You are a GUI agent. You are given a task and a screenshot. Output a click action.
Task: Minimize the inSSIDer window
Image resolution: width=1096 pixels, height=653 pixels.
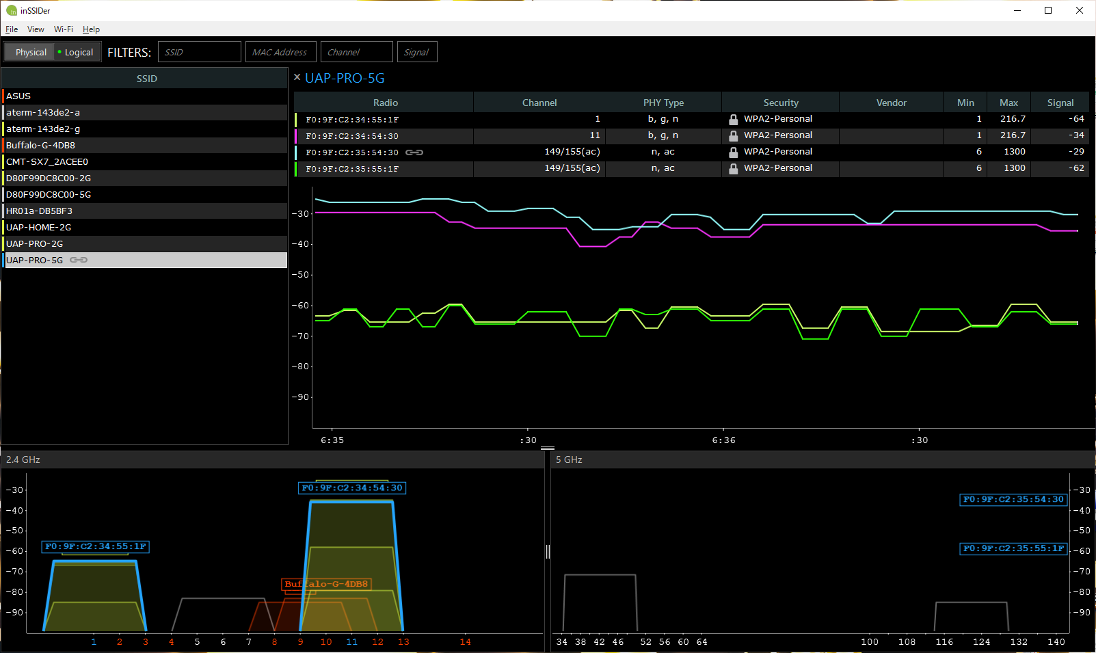1017,10
